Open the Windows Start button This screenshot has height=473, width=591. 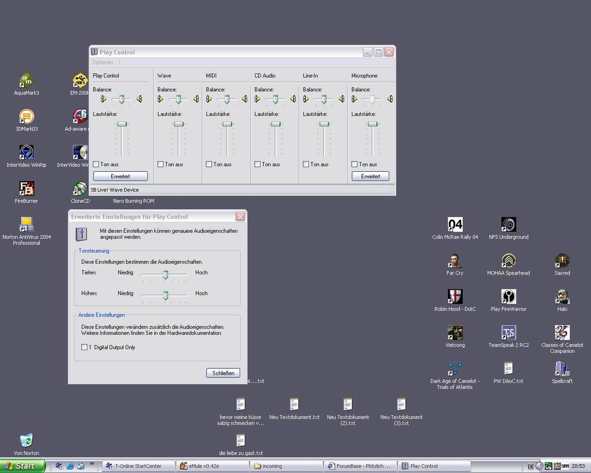(x=22, y=466)
